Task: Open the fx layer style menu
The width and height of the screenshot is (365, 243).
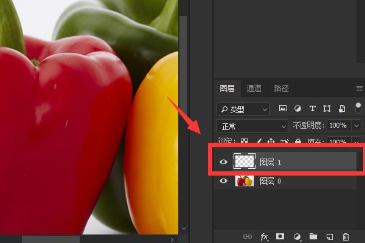Action: point(265,236)
